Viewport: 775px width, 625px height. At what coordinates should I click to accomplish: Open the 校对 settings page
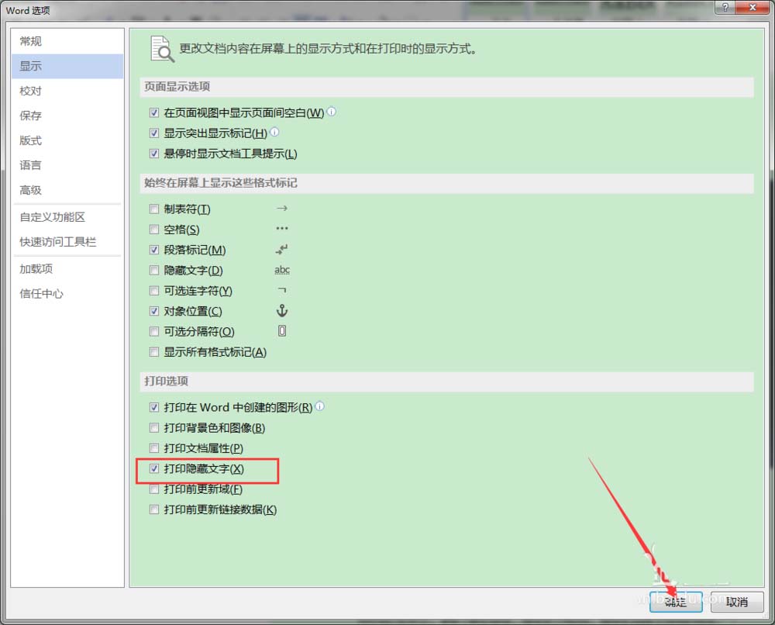click(67, 91)
